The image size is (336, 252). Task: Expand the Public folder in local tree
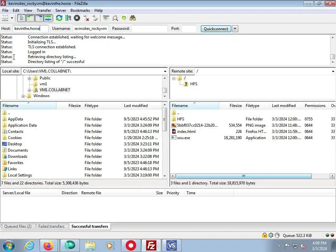pos(29,78)
